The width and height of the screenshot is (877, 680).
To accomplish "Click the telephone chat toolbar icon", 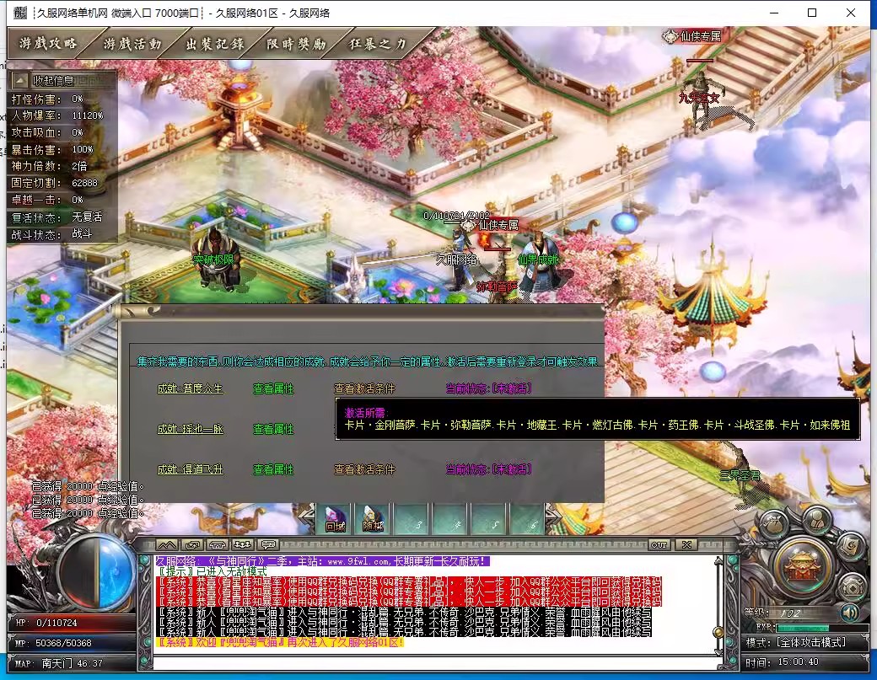I will [218, 545].
